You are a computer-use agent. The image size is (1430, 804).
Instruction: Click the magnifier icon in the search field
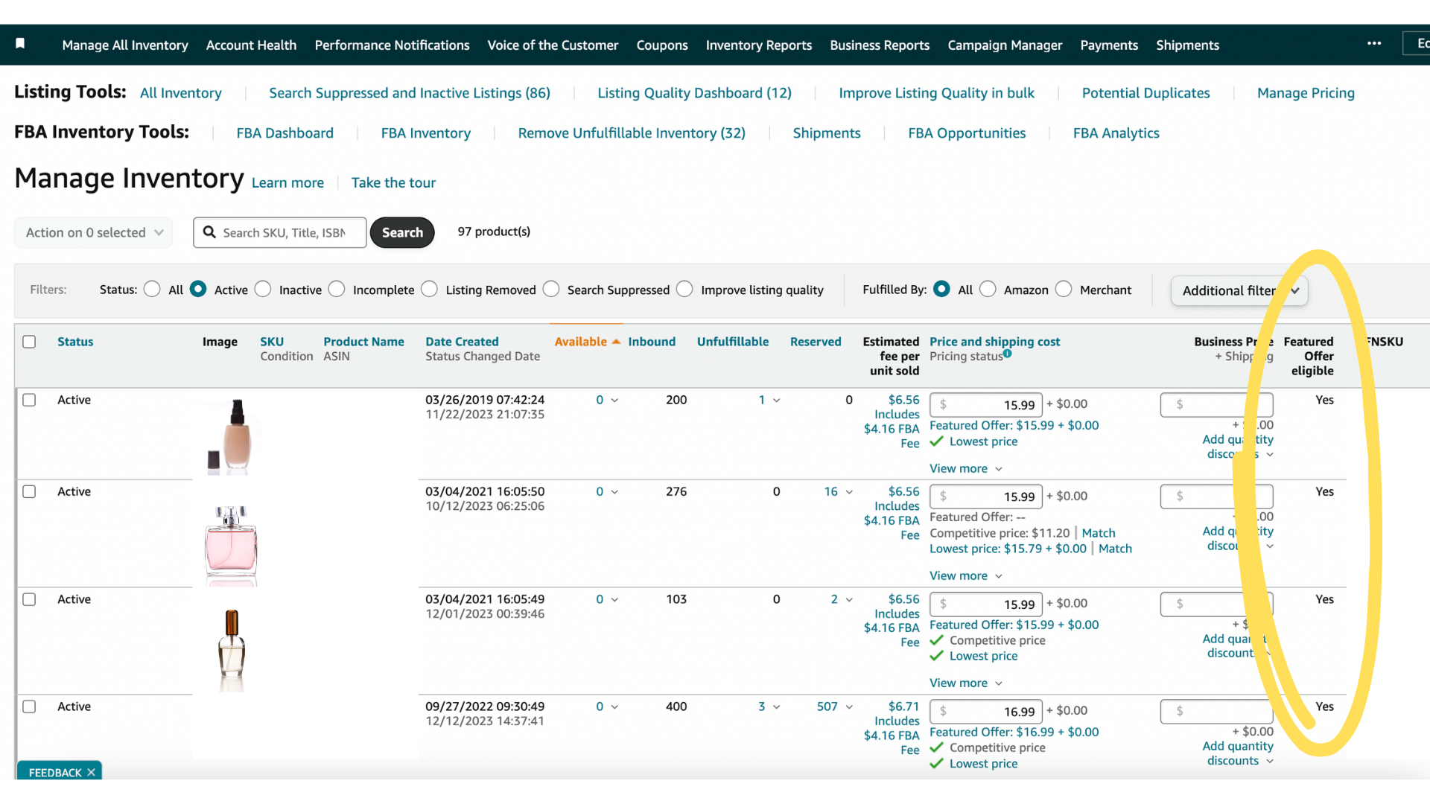[x=209, y=232]
